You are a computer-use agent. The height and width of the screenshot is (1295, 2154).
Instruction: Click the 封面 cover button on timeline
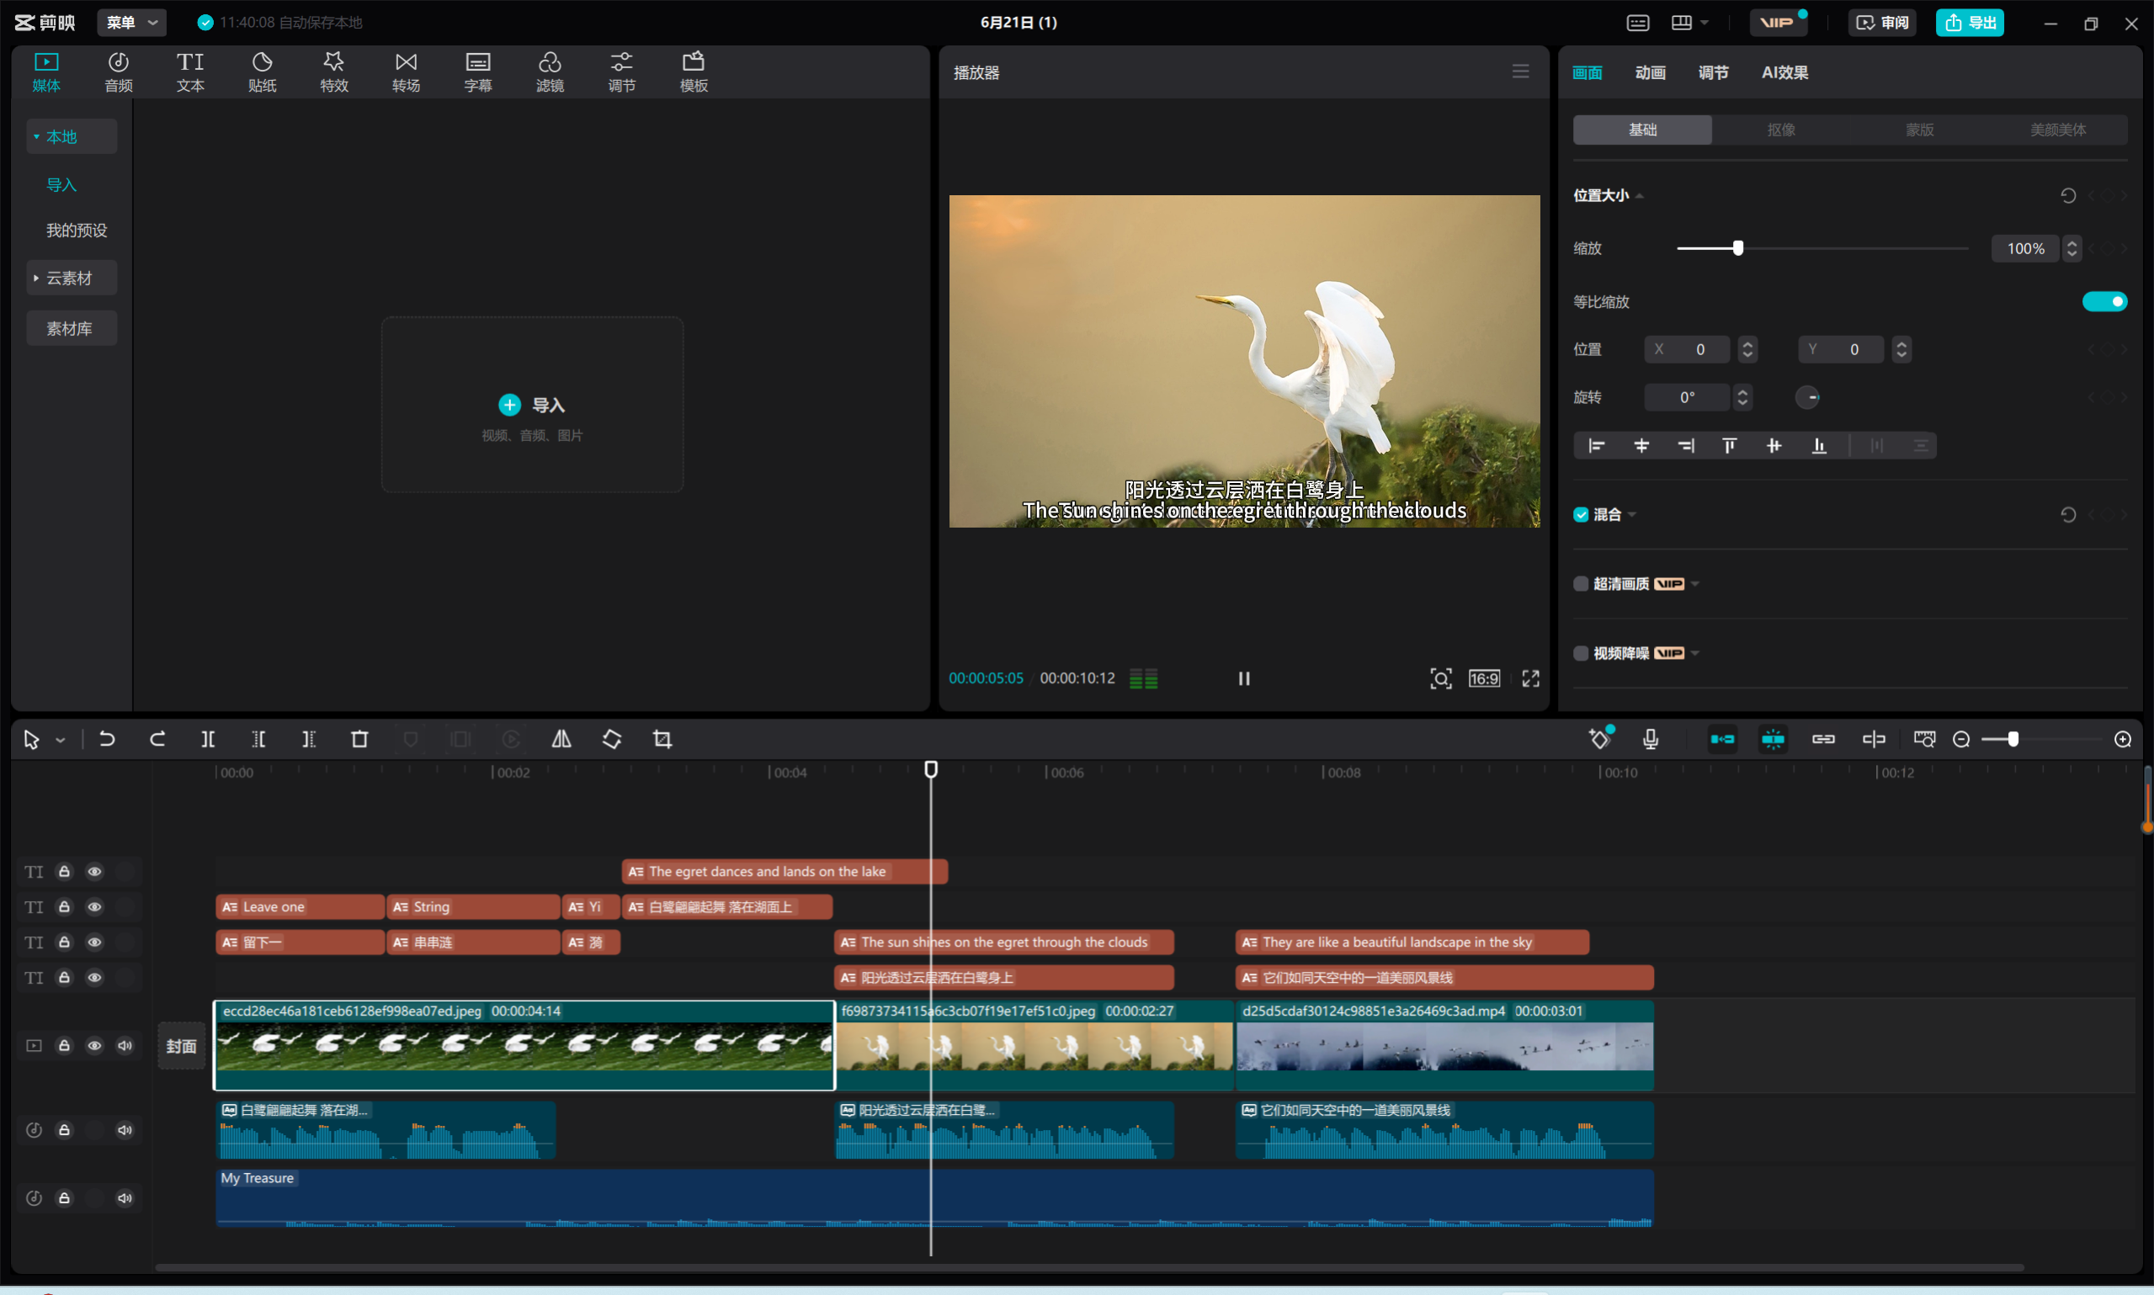pyautogui.click(x=181, y=1045)
